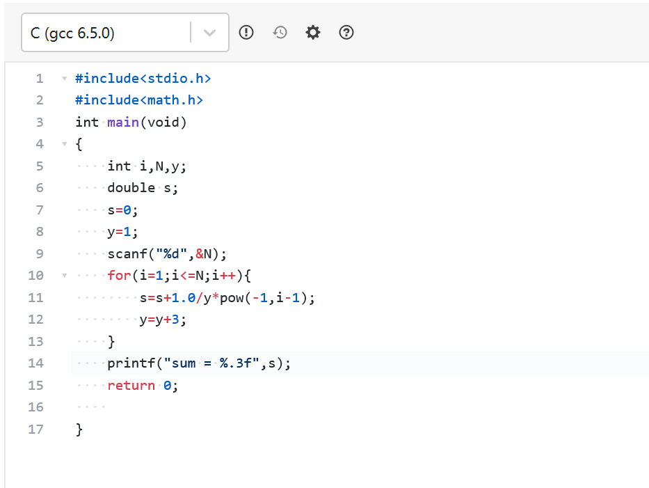Collapse the fold arrow at line 1
The height and width of the screenshot is (488, 649).
click(64, 78)
